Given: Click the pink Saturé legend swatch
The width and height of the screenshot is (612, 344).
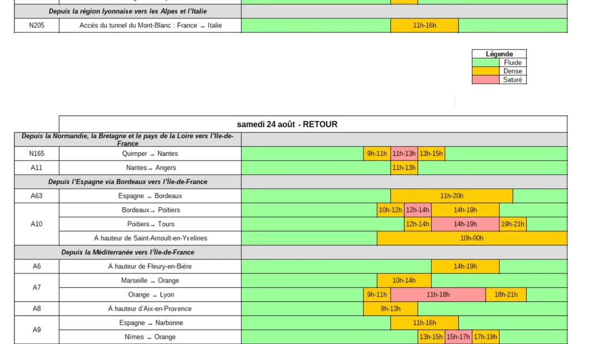Looking at the screenshot, I should [485, 80].
